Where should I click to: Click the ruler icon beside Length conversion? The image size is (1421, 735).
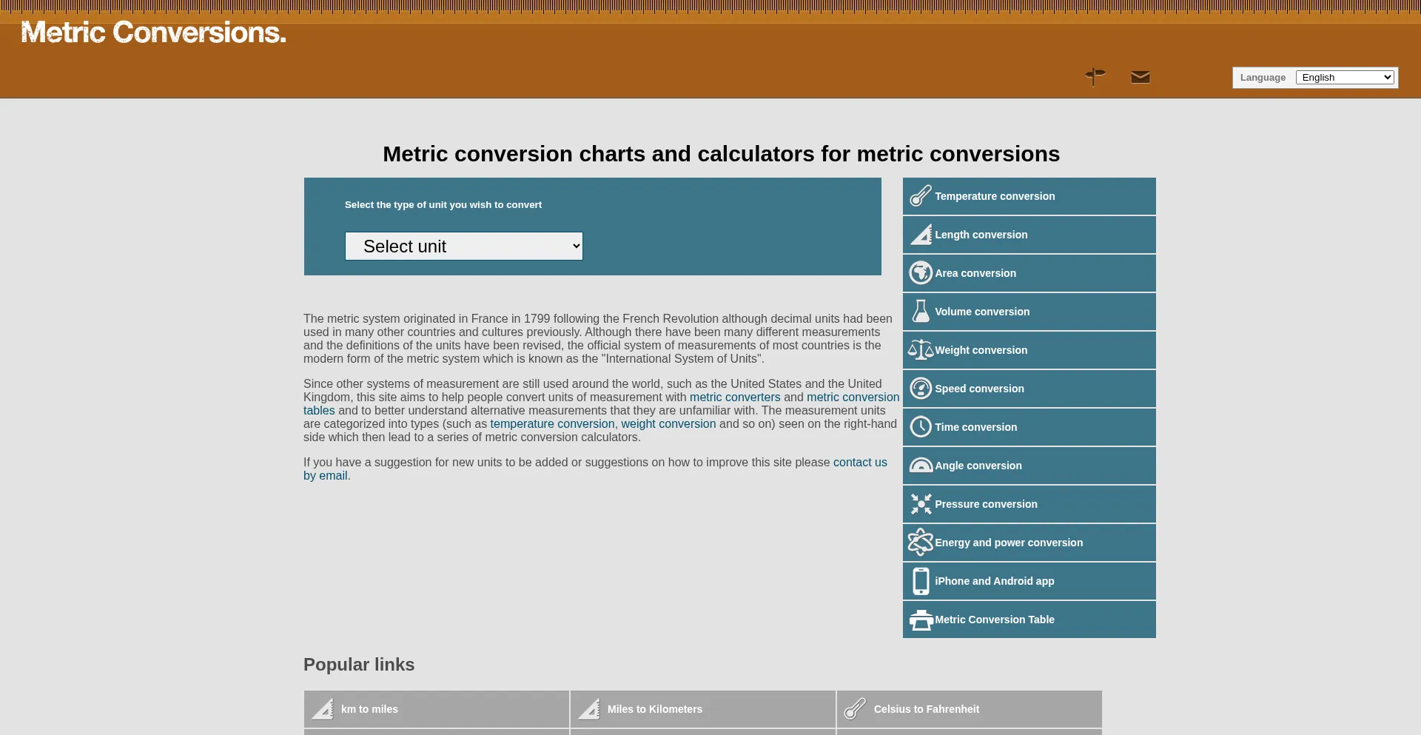(x=920, y=235)
